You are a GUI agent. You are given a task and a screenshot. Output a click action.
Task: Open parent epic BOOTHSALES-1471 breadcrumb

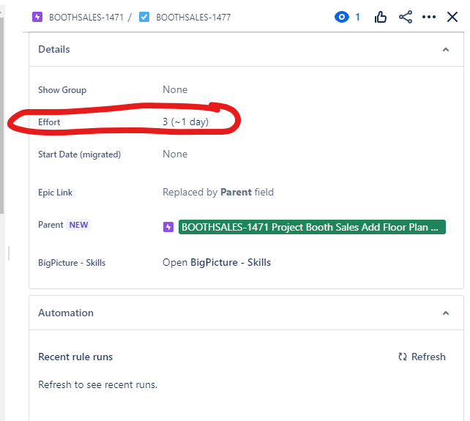point(86,18)
